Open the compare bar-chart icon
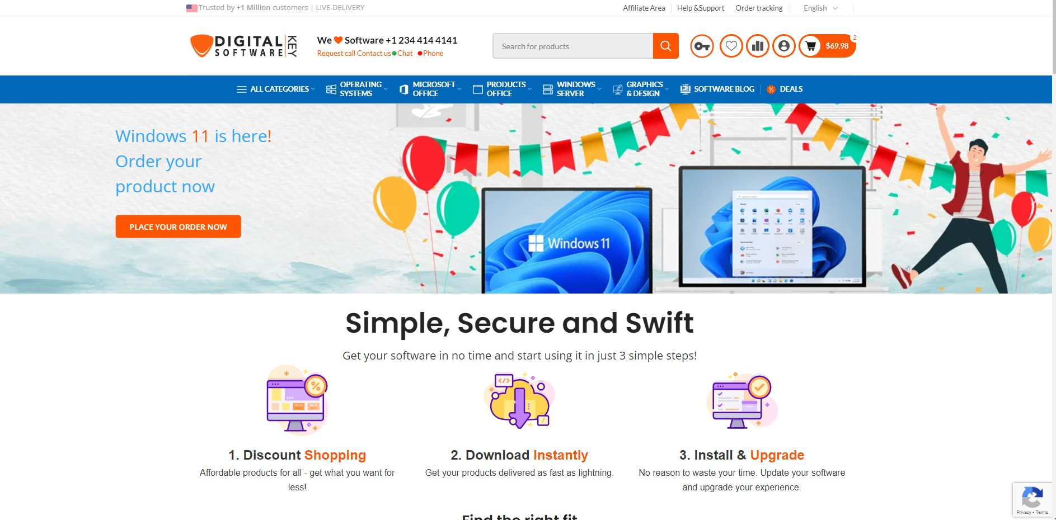1056x520 pixels. (758, 46)
